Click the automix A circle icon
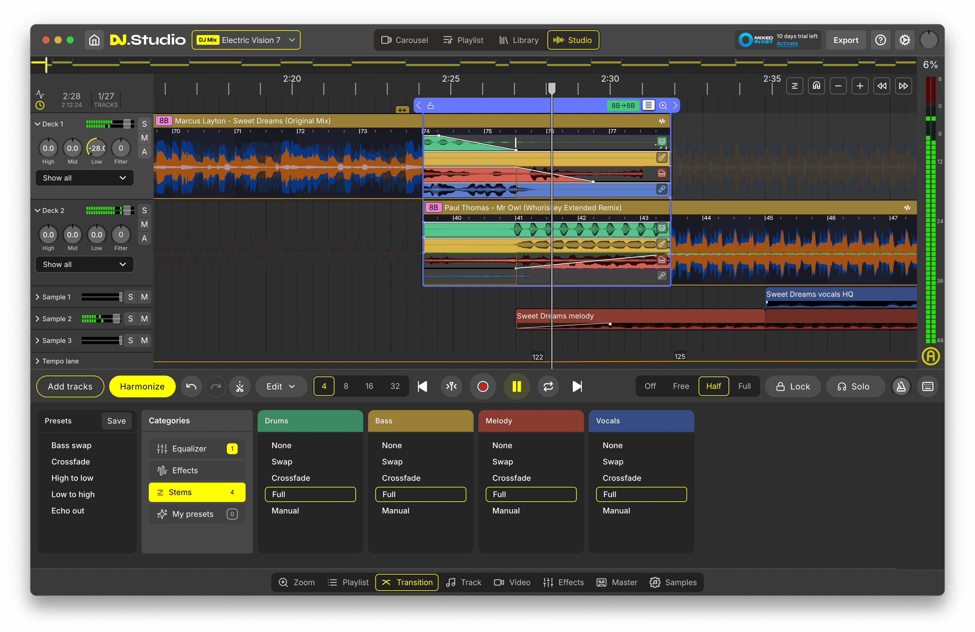The height and width of the screenshot is (632, 975). pos(930,356)
